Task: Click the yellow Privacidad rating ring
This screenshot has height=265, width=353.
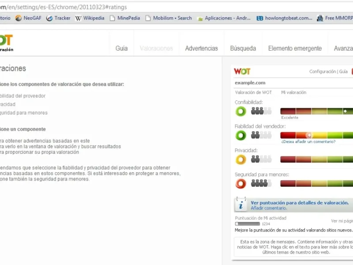Action: click(x=240, y=159)
